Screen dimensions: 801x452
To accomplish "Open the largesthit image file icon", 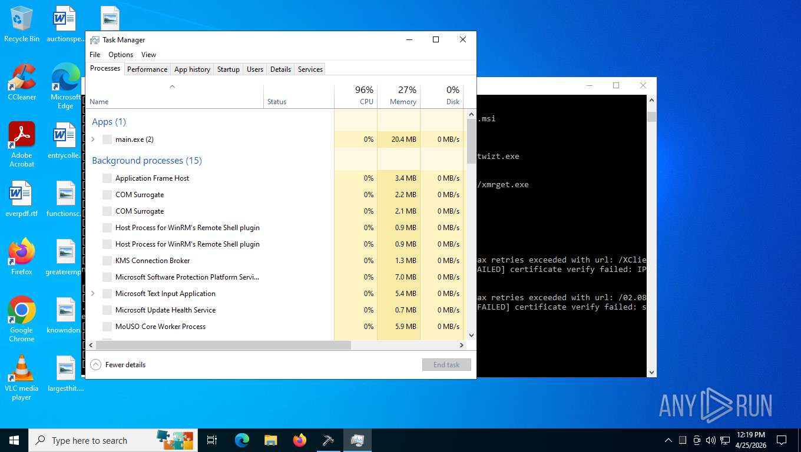I will click(x=65, y=374).
